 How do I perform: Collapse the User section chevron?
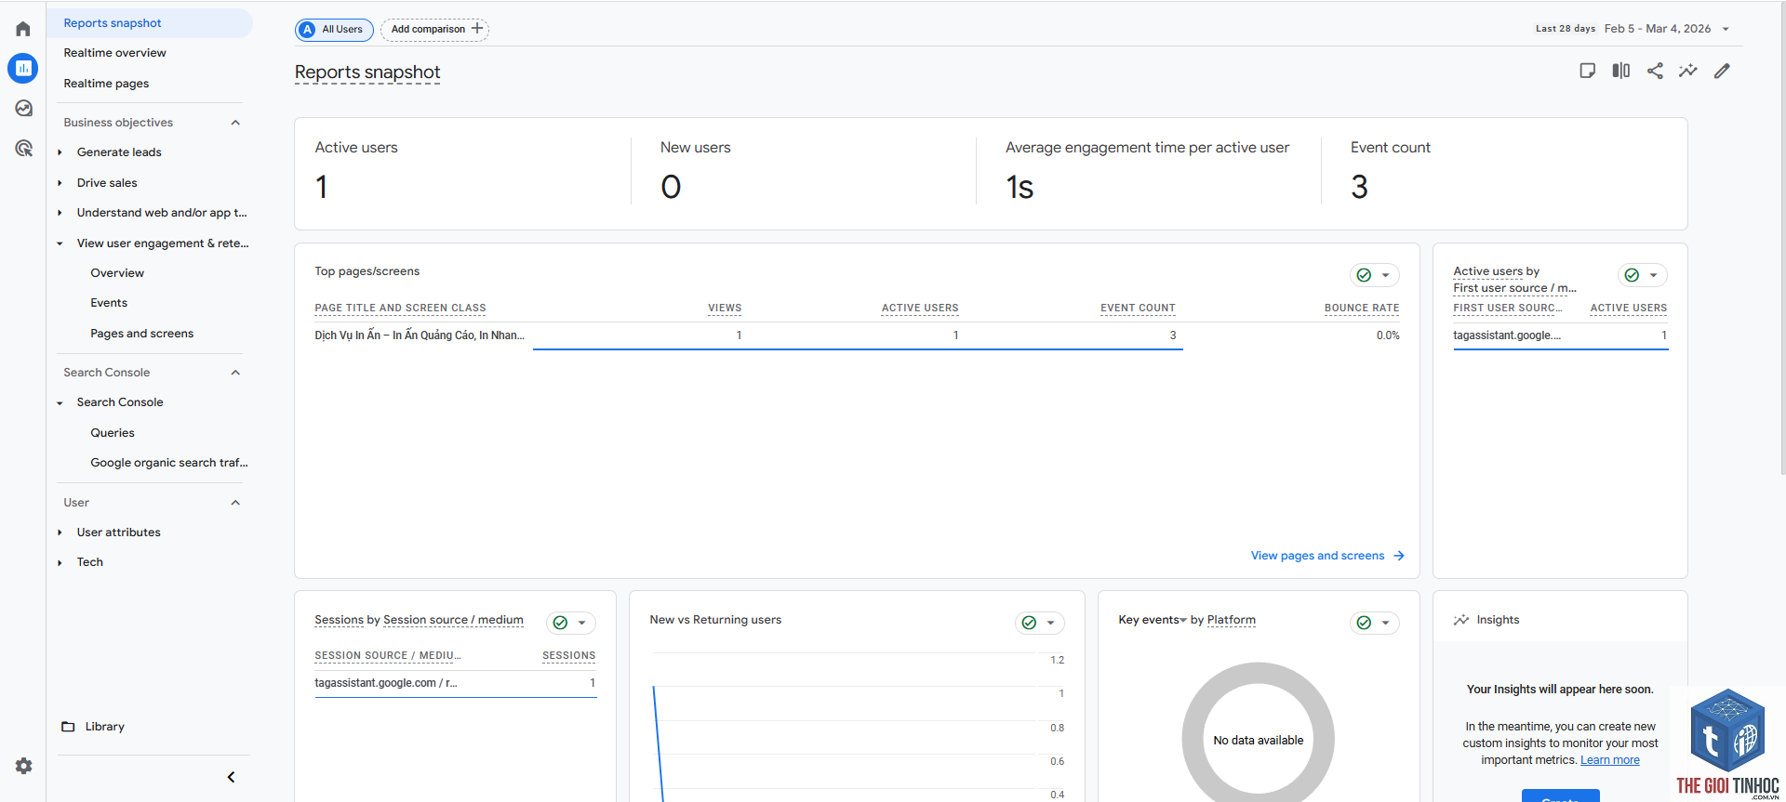point(235,503)
